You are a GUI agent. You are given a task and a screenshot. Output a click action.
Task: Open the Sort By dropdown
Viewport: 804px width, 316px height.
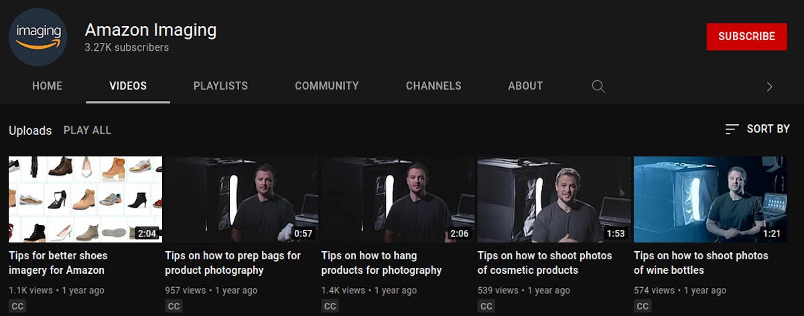coord(758,129)
